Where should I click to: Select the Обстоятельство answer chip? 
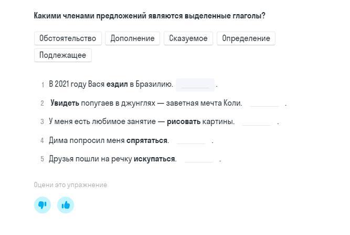68,38
